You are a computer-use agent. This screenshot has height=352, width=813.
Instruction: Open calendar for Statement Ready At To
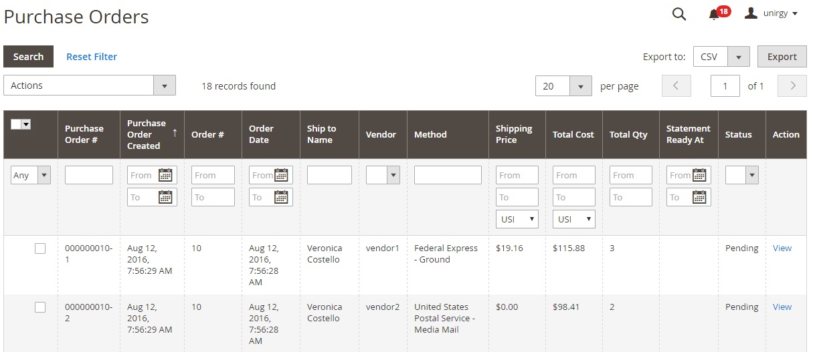click(699, 197)
